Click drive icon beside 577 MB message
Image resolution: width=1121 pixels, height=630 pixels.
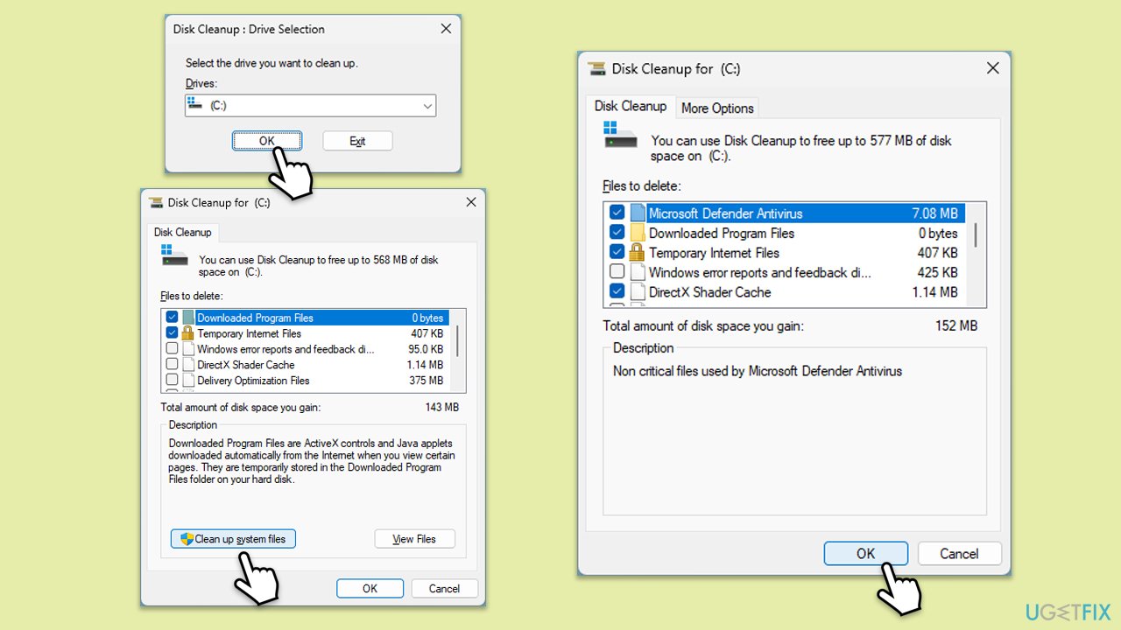(x=621, y=134)
